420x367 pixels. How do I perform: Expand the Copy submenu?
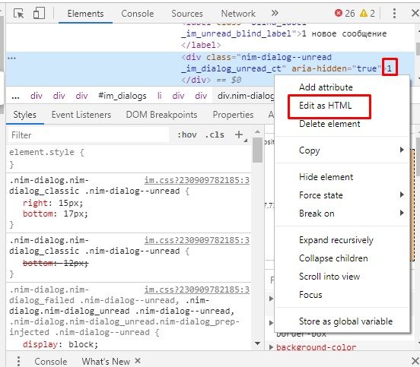tap(342, 150)
